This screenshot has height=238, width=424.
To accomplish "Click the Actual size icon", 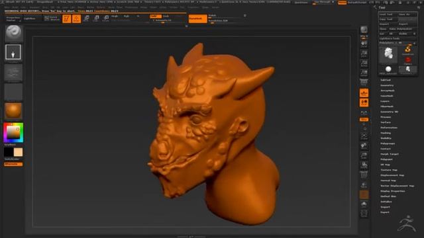I will 364,63.
